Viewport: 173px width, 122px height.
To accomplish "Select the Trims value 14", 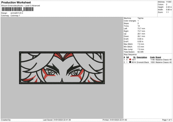I will [x=139, y=26].
